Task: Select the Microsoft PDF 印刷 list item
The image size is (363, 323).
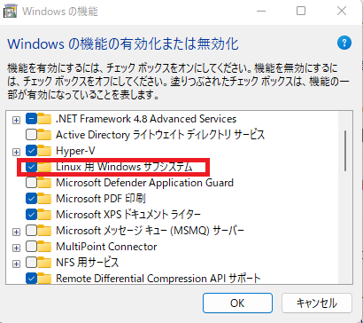Action: tap(101, 199)
